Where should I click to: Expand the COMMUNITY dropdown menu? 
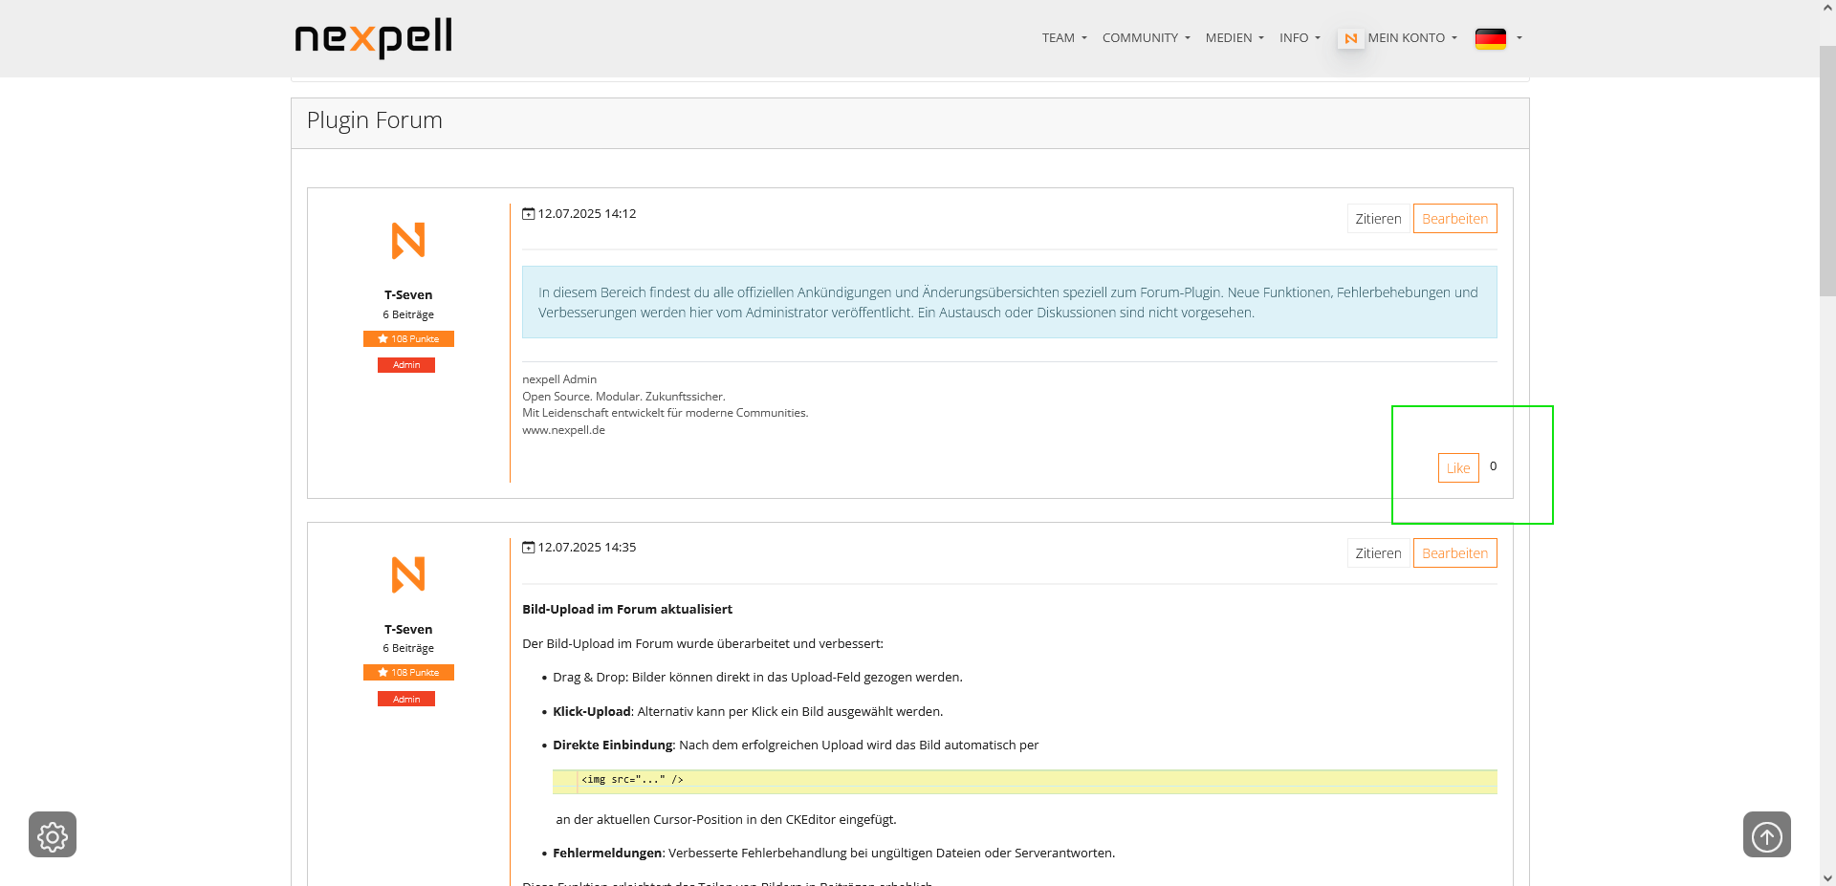click(1146, 38)
